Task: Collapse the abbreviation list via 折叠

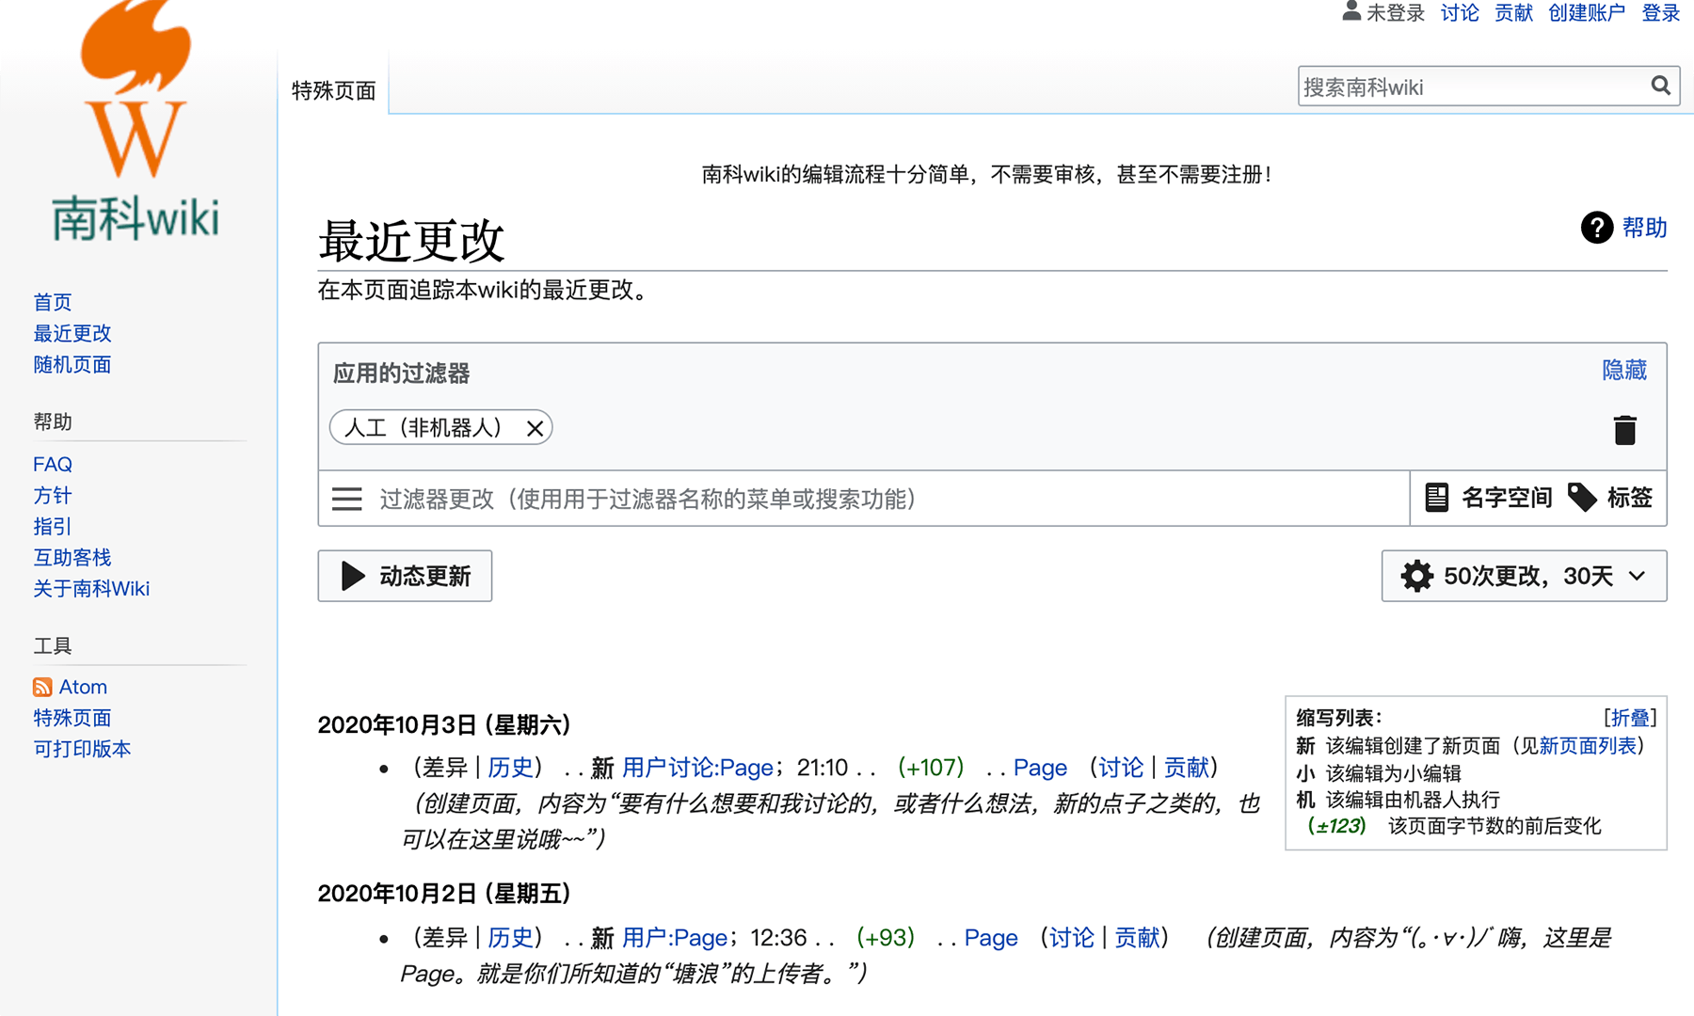Action: [1629, 718]
